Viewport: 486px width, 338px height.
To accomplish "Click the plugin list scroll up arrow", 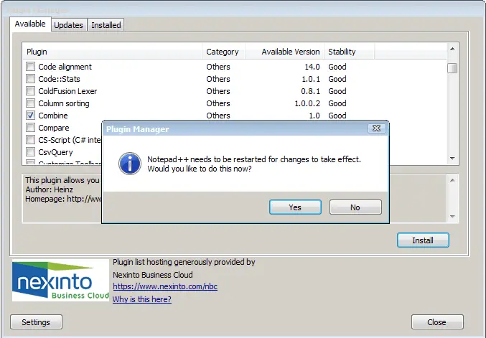I will (x=452, y=49).
